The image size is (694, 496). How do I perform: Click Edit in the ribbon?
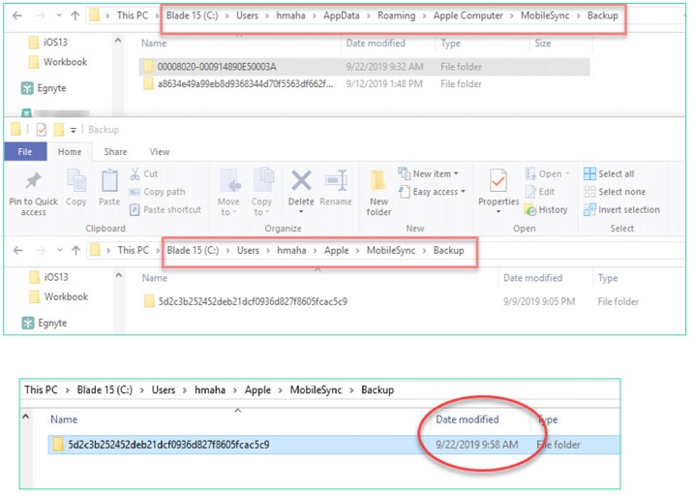(x=539, y=192)
